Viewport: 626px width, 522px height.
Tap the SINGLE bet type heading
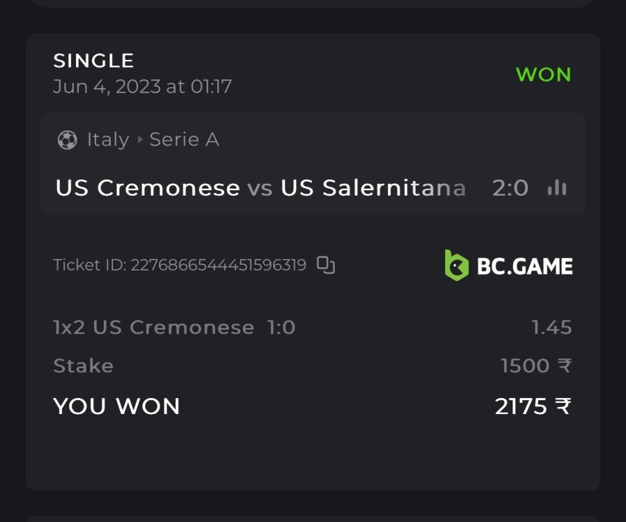(x=93, y=61)
